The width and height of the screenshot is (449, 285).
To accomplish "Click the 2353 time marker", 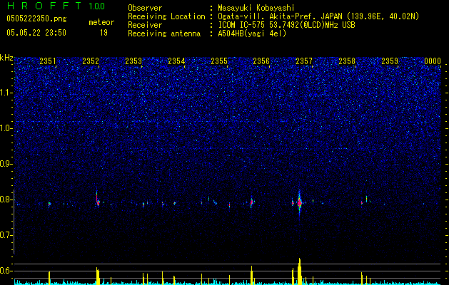I will pyautogui.click(x=133, y=61).
